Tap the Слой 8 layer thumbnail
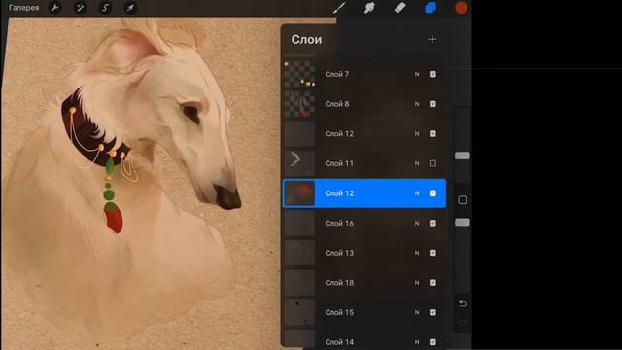Viewport: 622px width, 350px height. (x=300, y=104)
